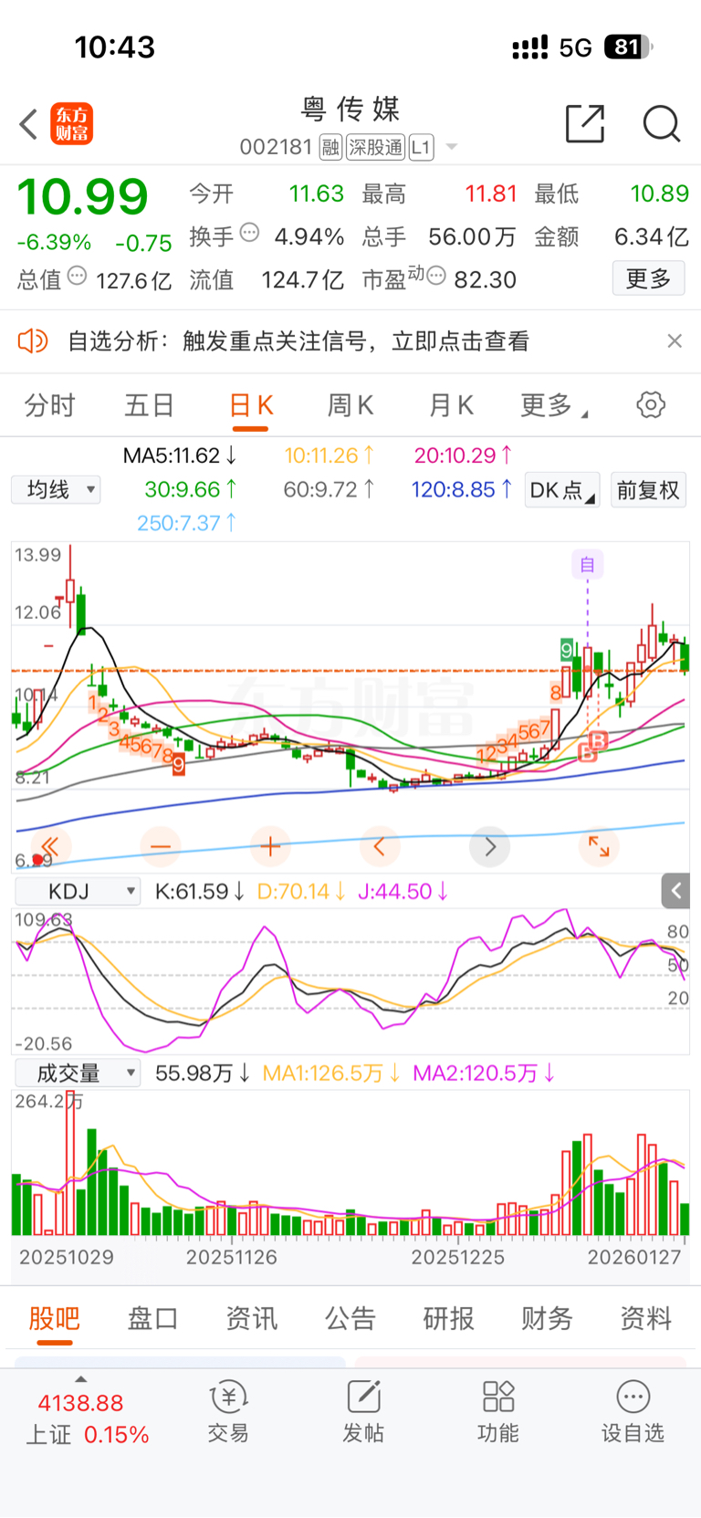Open the 资讯 tab
Screen dimensions: 701x1518
point(252,1319)
